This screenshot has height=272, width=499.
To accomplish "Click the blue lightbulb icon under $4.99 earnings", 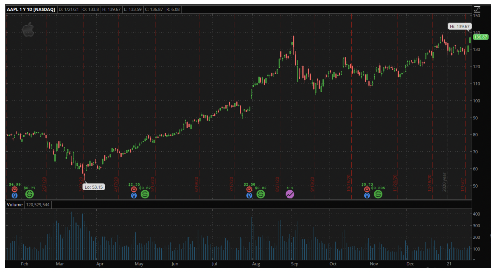I will pos(15,195).
